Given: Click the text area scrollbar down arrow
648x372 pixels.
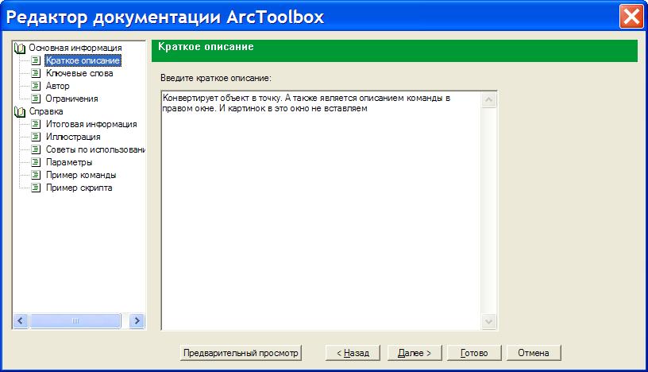Looking at the screenshot, I should [489, 321].
